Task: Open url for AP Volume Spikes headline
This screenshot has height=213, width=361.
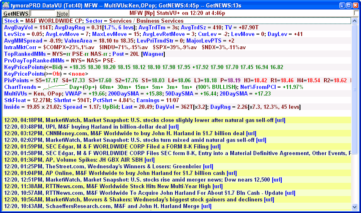Action: tap(149, 160)
